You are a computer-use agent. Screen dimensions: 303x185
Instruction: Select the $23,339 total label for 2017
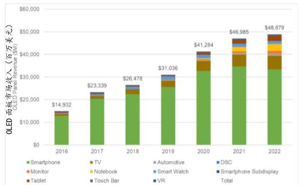click(97, 85)
